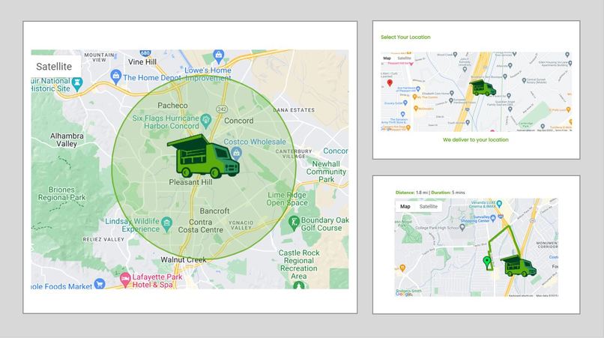Screen dimensions: 604x338
Task: Click the food truck on Select Your Location map
Action: pos(483,88)
